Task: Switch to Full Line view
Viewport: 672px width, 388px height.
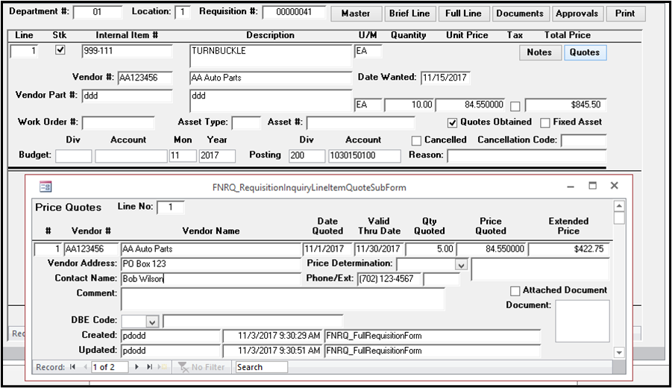Action: click(463, 13)
